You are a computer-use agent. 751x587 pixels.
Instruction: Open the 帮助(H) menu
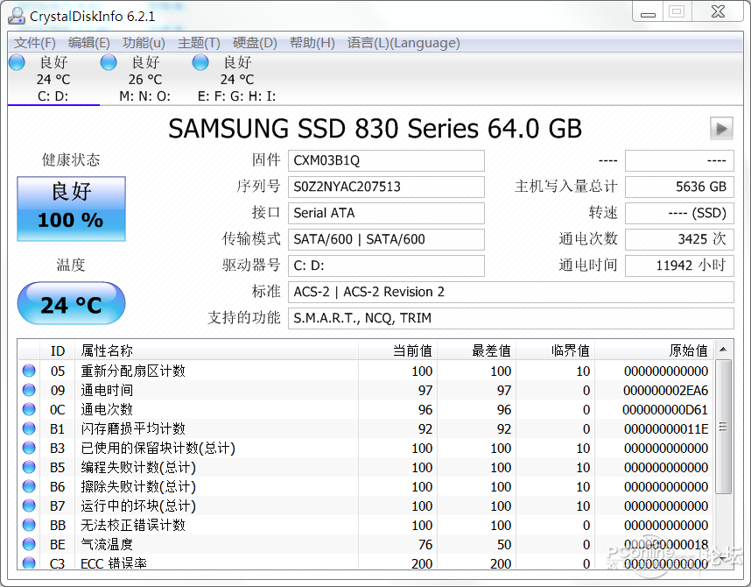(x=312, y=43)
